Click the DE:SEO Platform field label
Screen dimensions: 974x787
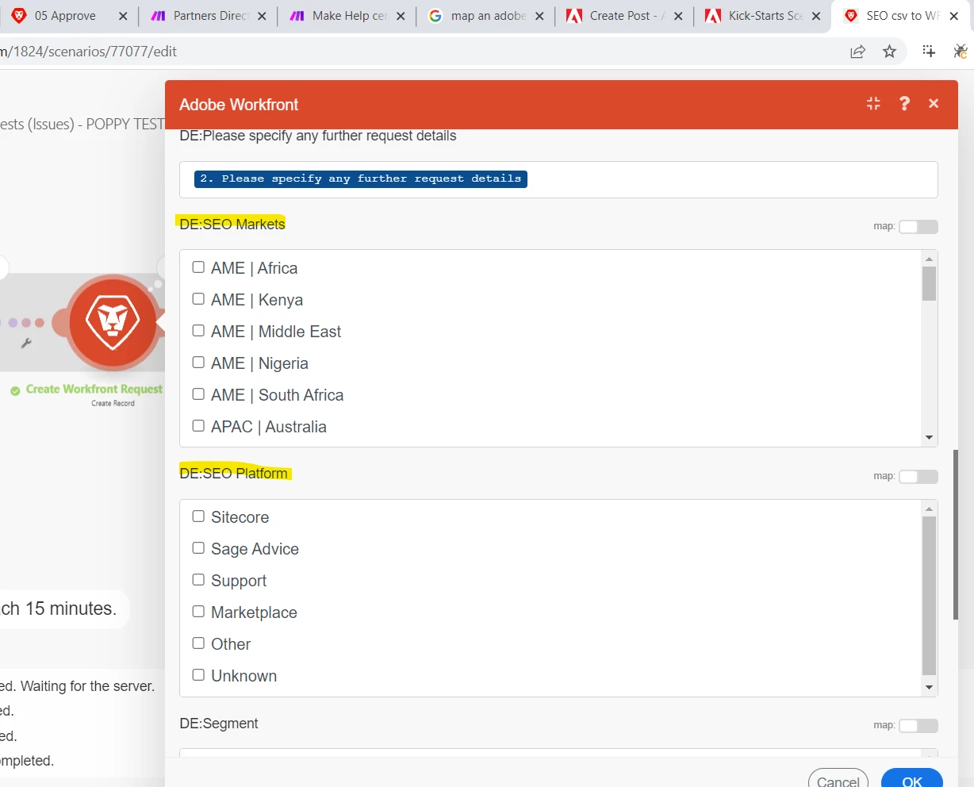[x=234, y=473]
